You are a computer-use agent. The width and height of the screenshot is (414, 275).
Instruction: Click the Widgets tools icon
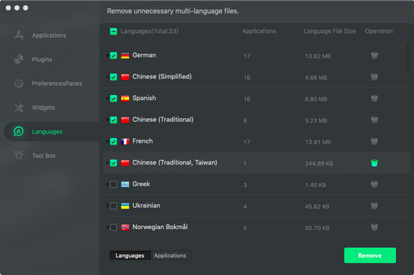[19, 107]
